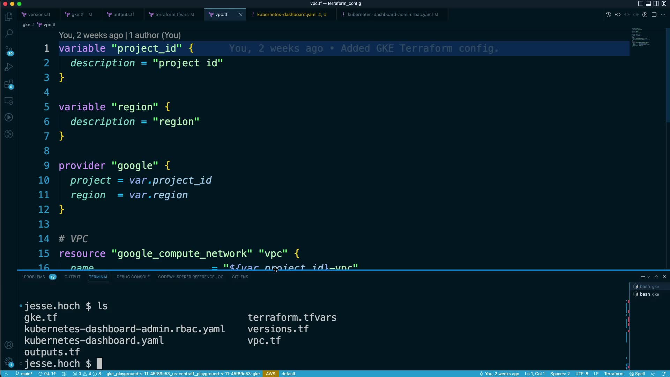Toggle secondary sidebar visibility in title bar
Viewport: 670px width, 377px height.
point(656,3)
